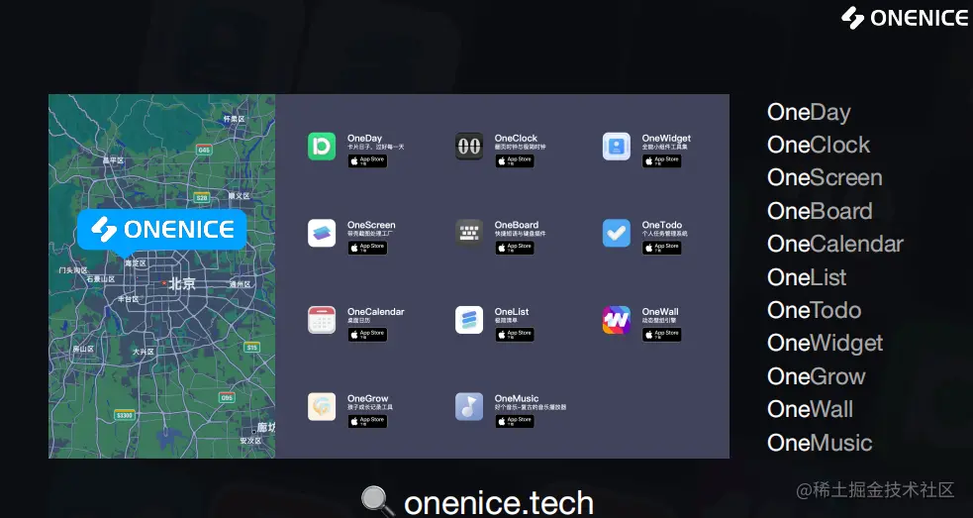The width and height of the screenshot is (973, 518).
Task: Download OneWall via its App Store badge
Action: 662,334
